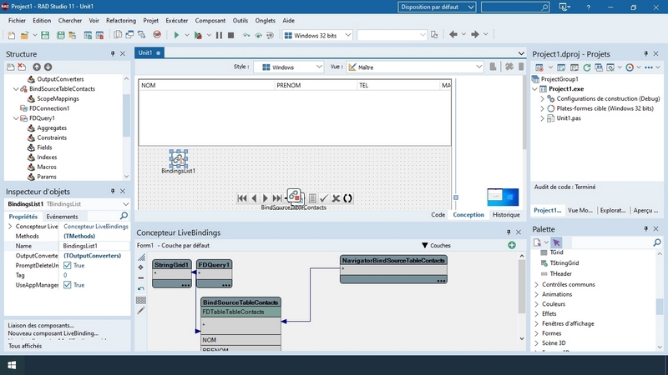The image size is (668, 375).
Task: Click the green Run button in toolbar
Action: pos(176,35)
